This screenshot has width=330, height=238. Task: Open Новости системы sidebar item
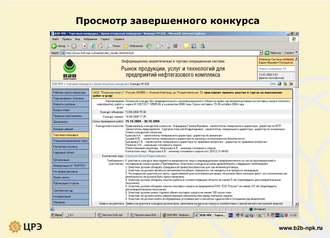click(x=70, y=104)
